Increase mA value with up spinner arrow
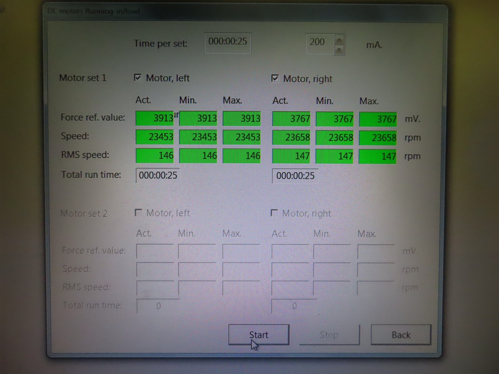This screenshot has width=499, height=374. [x=339, y=40]
